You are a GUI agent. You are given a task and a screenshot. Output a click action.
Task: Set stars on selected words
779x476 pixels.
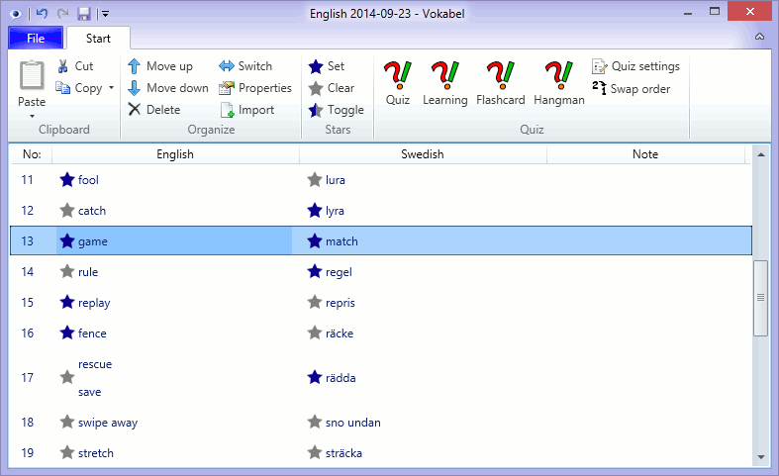coord(327,66)
